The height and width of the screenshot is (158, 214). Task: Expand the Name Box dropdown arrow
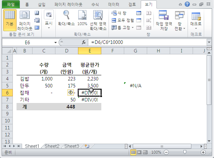point(55,42)
